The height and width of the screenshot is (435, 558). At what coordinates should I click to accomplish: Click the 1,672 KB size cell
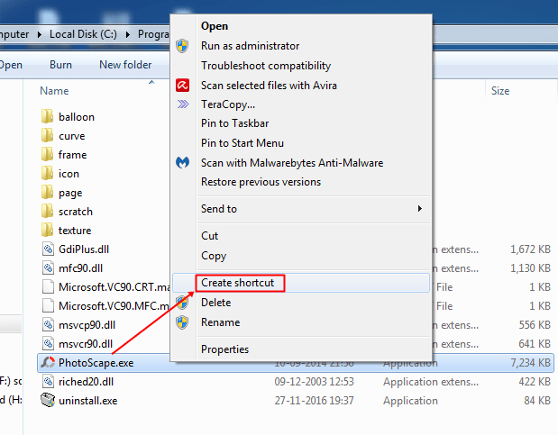[530, 249]
